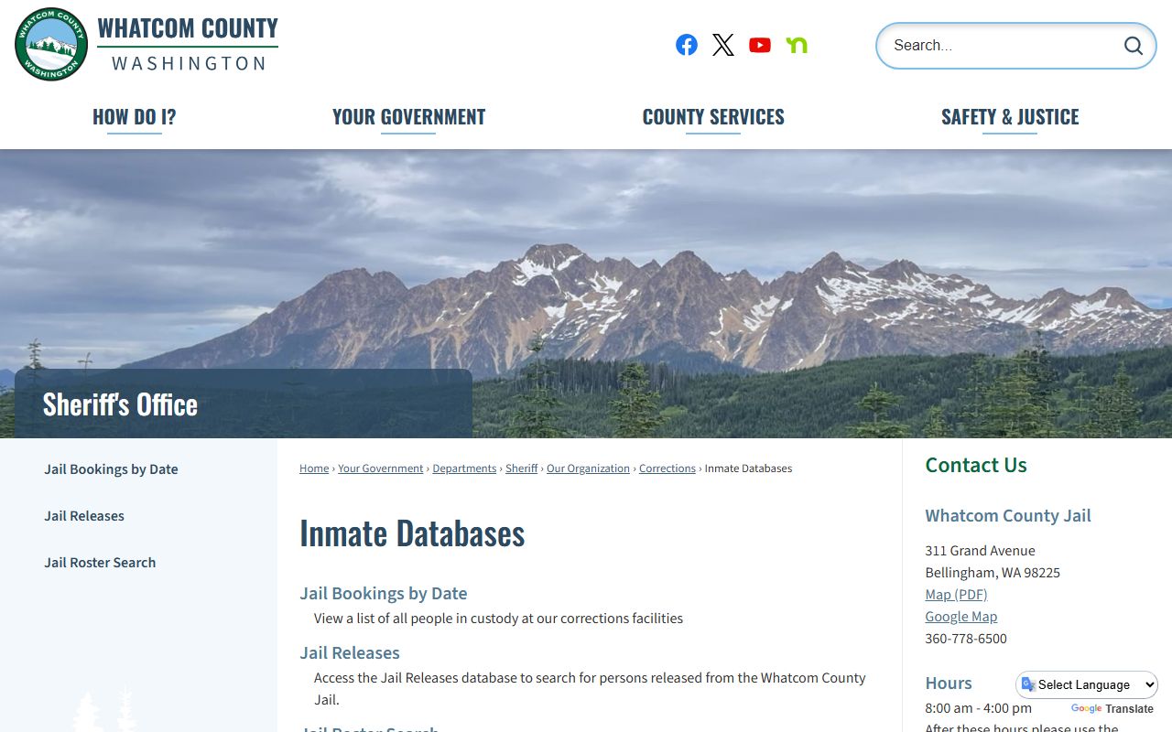Click the Google Translate icon

pyautogui.click(x=1028, y=684)
